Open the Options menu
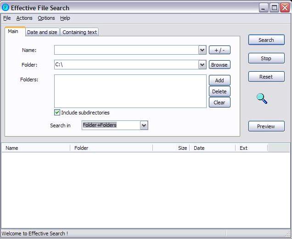 point(46,18)
